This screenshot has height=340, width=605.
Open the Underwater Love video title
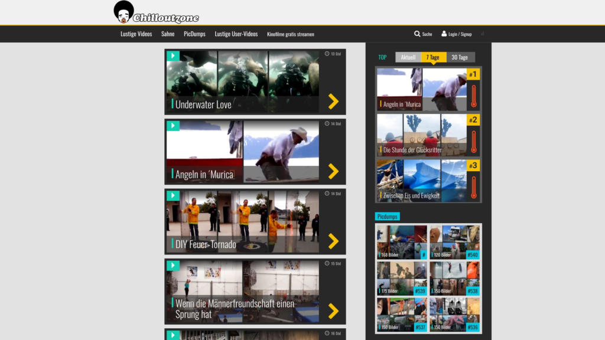click(x=203, y=104)
